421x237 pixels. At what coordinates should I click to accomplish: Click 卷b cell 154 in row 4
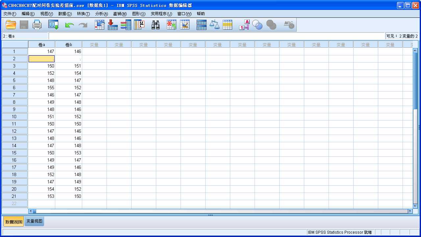[x=69, y=73]
